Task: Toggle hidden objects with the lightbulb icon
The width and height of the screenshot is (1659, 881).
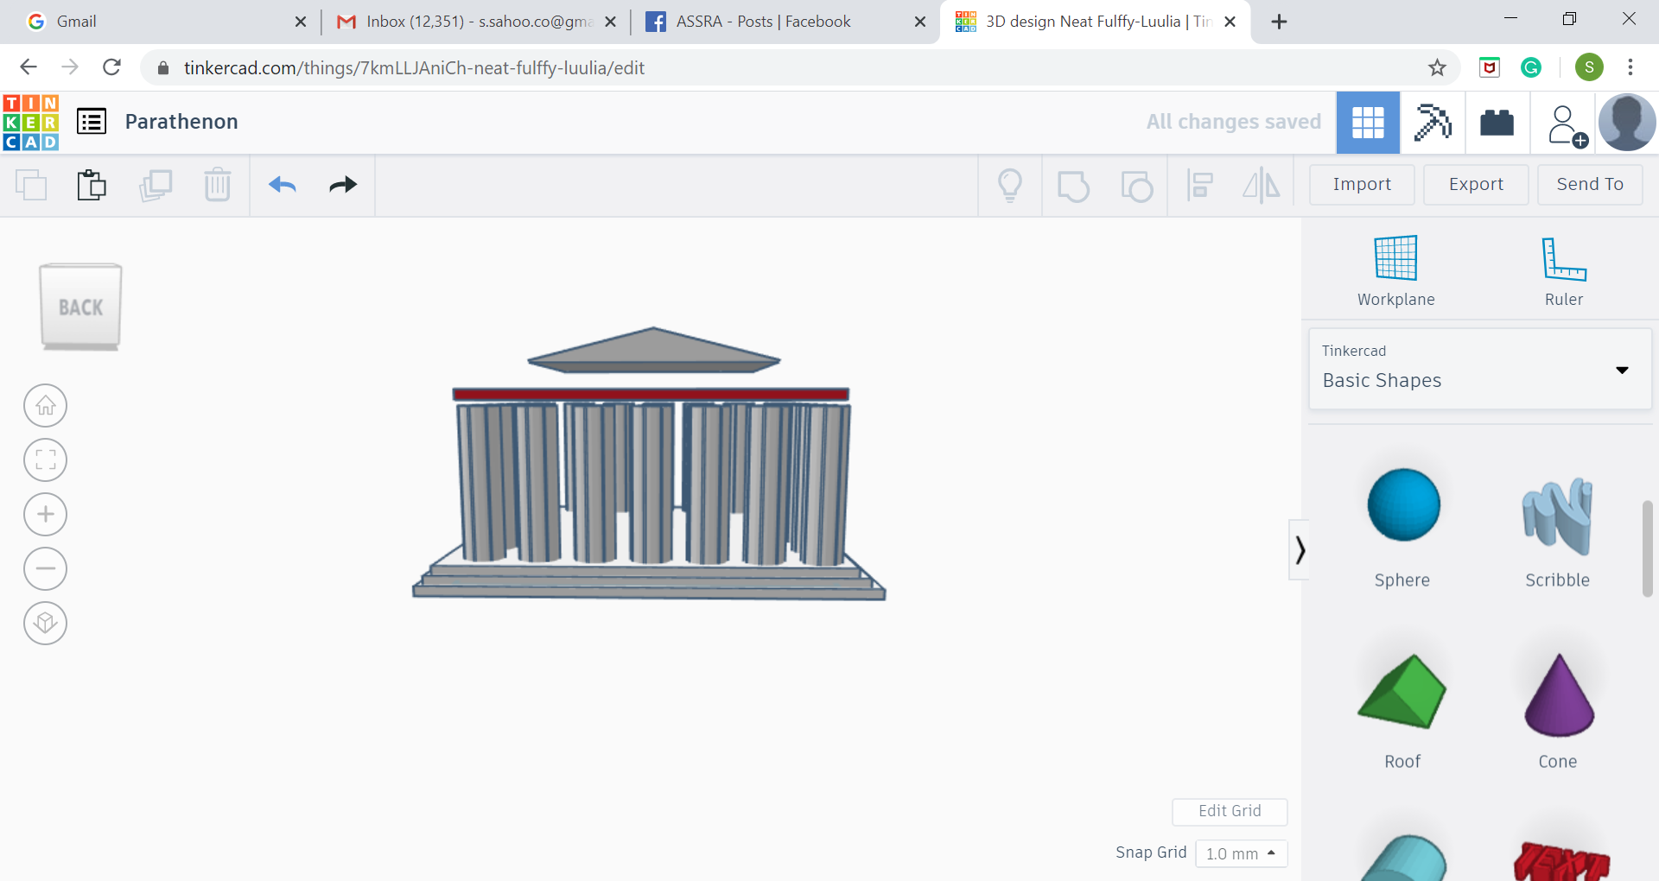Action: point(1010,185)
